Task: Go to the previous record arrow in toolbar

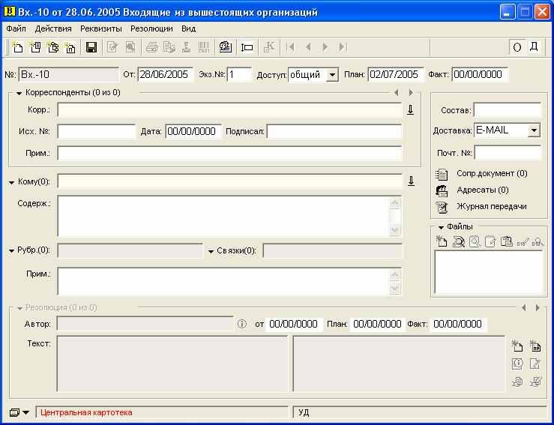Action: (x=308, y=47)
